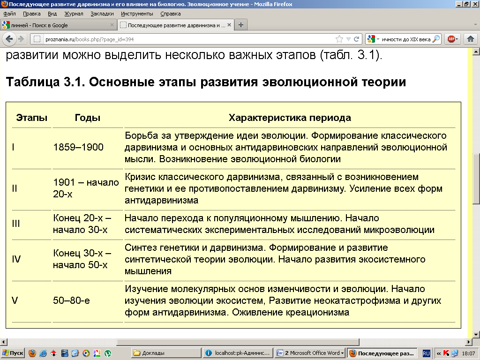This screenshot has width=480, height=360.
Task: Go back with the Back arrow button
Action: pos(9,39)
